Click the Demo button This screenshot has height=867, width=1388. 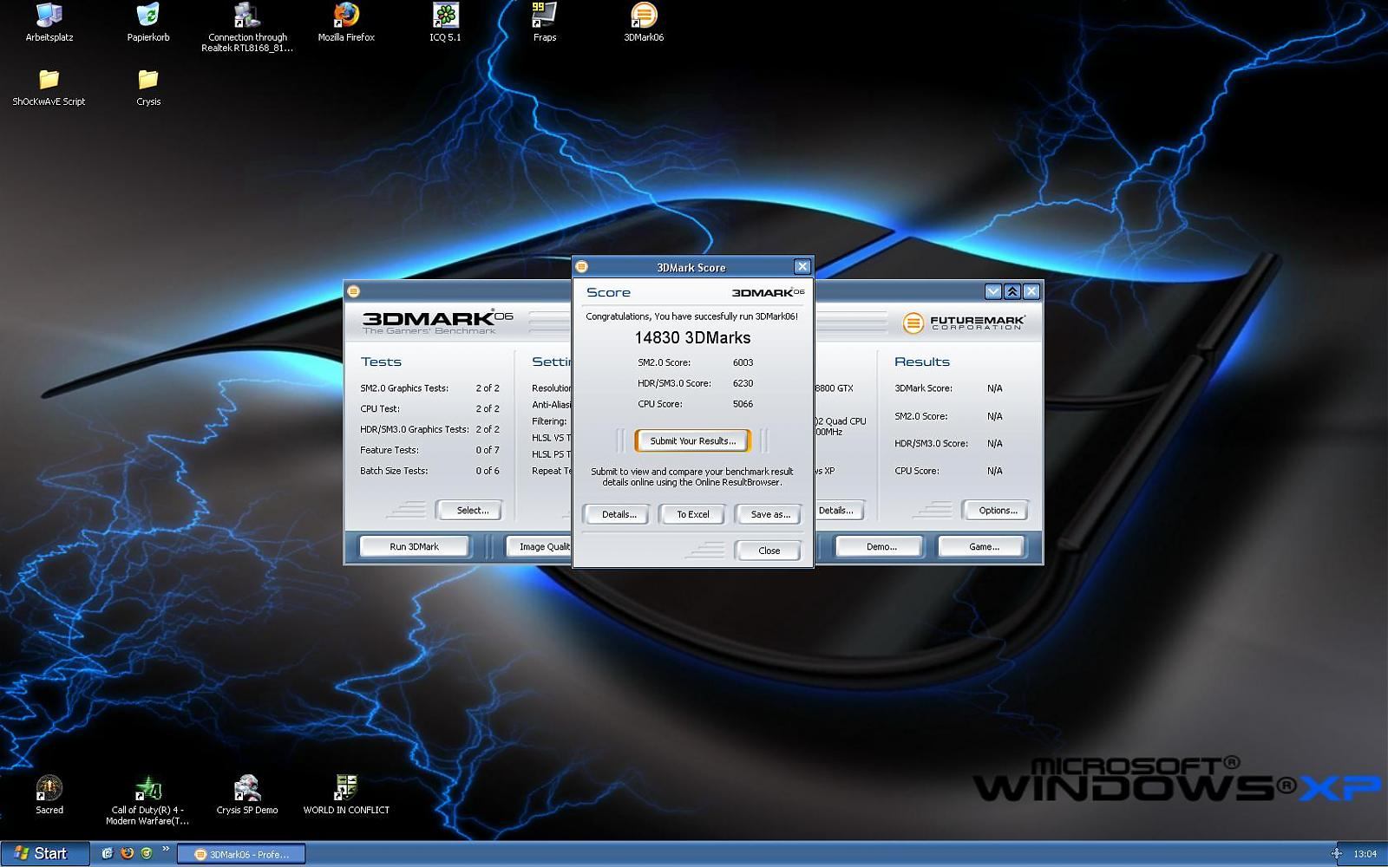click(x=881, y=546)
